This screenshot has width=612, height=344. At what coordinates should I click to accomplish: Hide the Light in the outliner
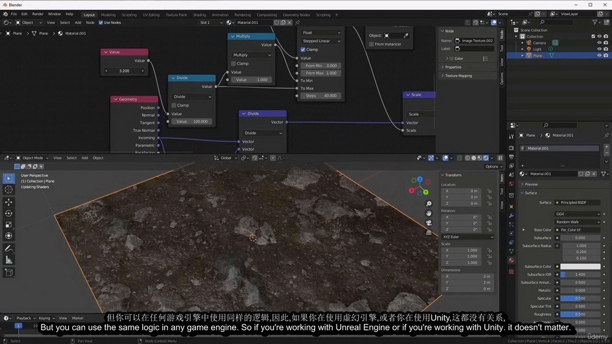click(x=600, y=49)
